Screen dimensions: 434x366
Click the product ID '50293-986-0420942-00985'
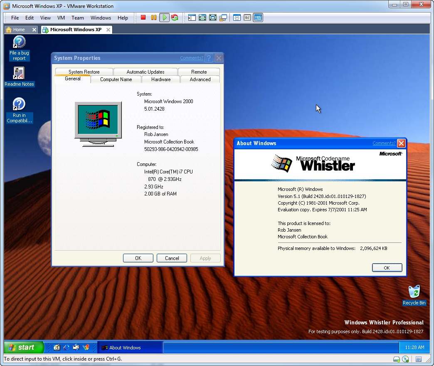click(x=171, y=149)
